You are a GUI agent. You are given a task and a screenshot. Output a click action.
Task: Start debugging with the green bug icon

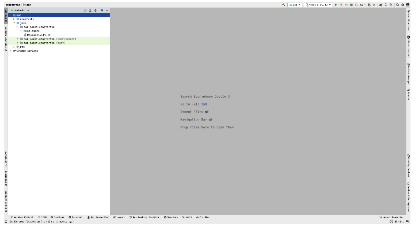tap(351, 5)
